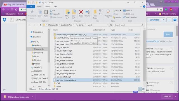179x101 pixels.
Task: Click the Copy icon in Clipboard group
Action: click(40, 12)
